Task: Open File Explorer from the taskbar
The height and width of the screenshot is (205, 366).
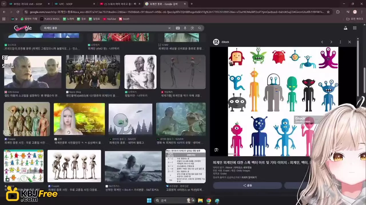Action: [200, 200]
